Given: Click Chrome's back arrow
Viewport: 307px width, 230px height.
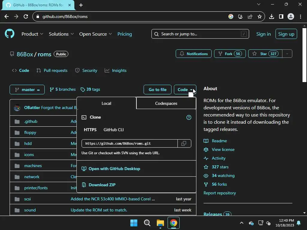Looking at the screenshot, I should [7, 17].
